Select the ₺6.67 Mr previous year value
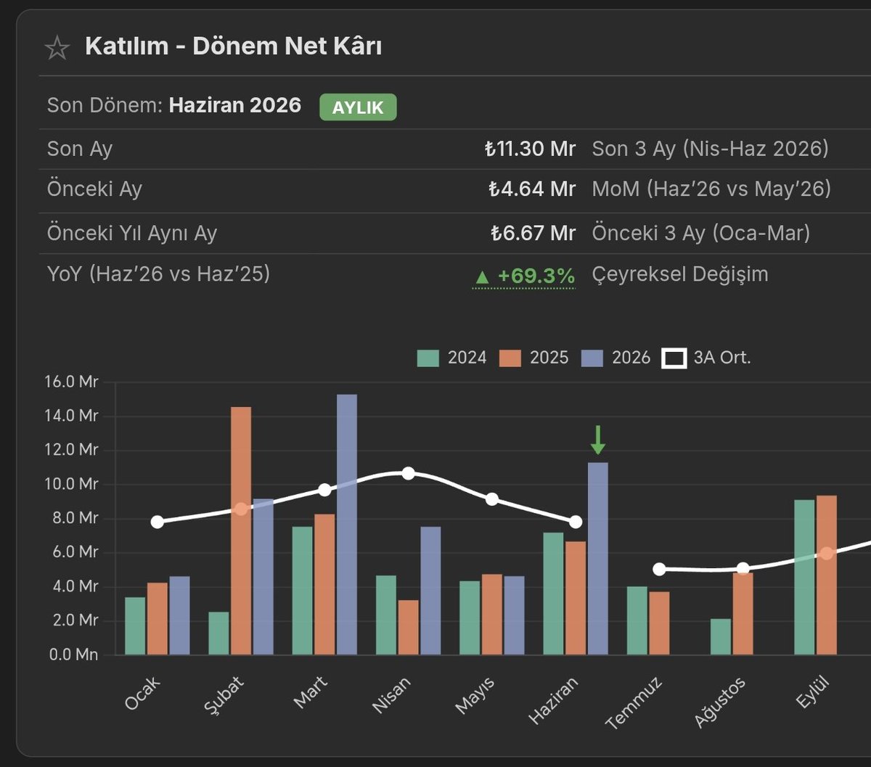Viewport: 871px width, 767px height. [533, 233]
